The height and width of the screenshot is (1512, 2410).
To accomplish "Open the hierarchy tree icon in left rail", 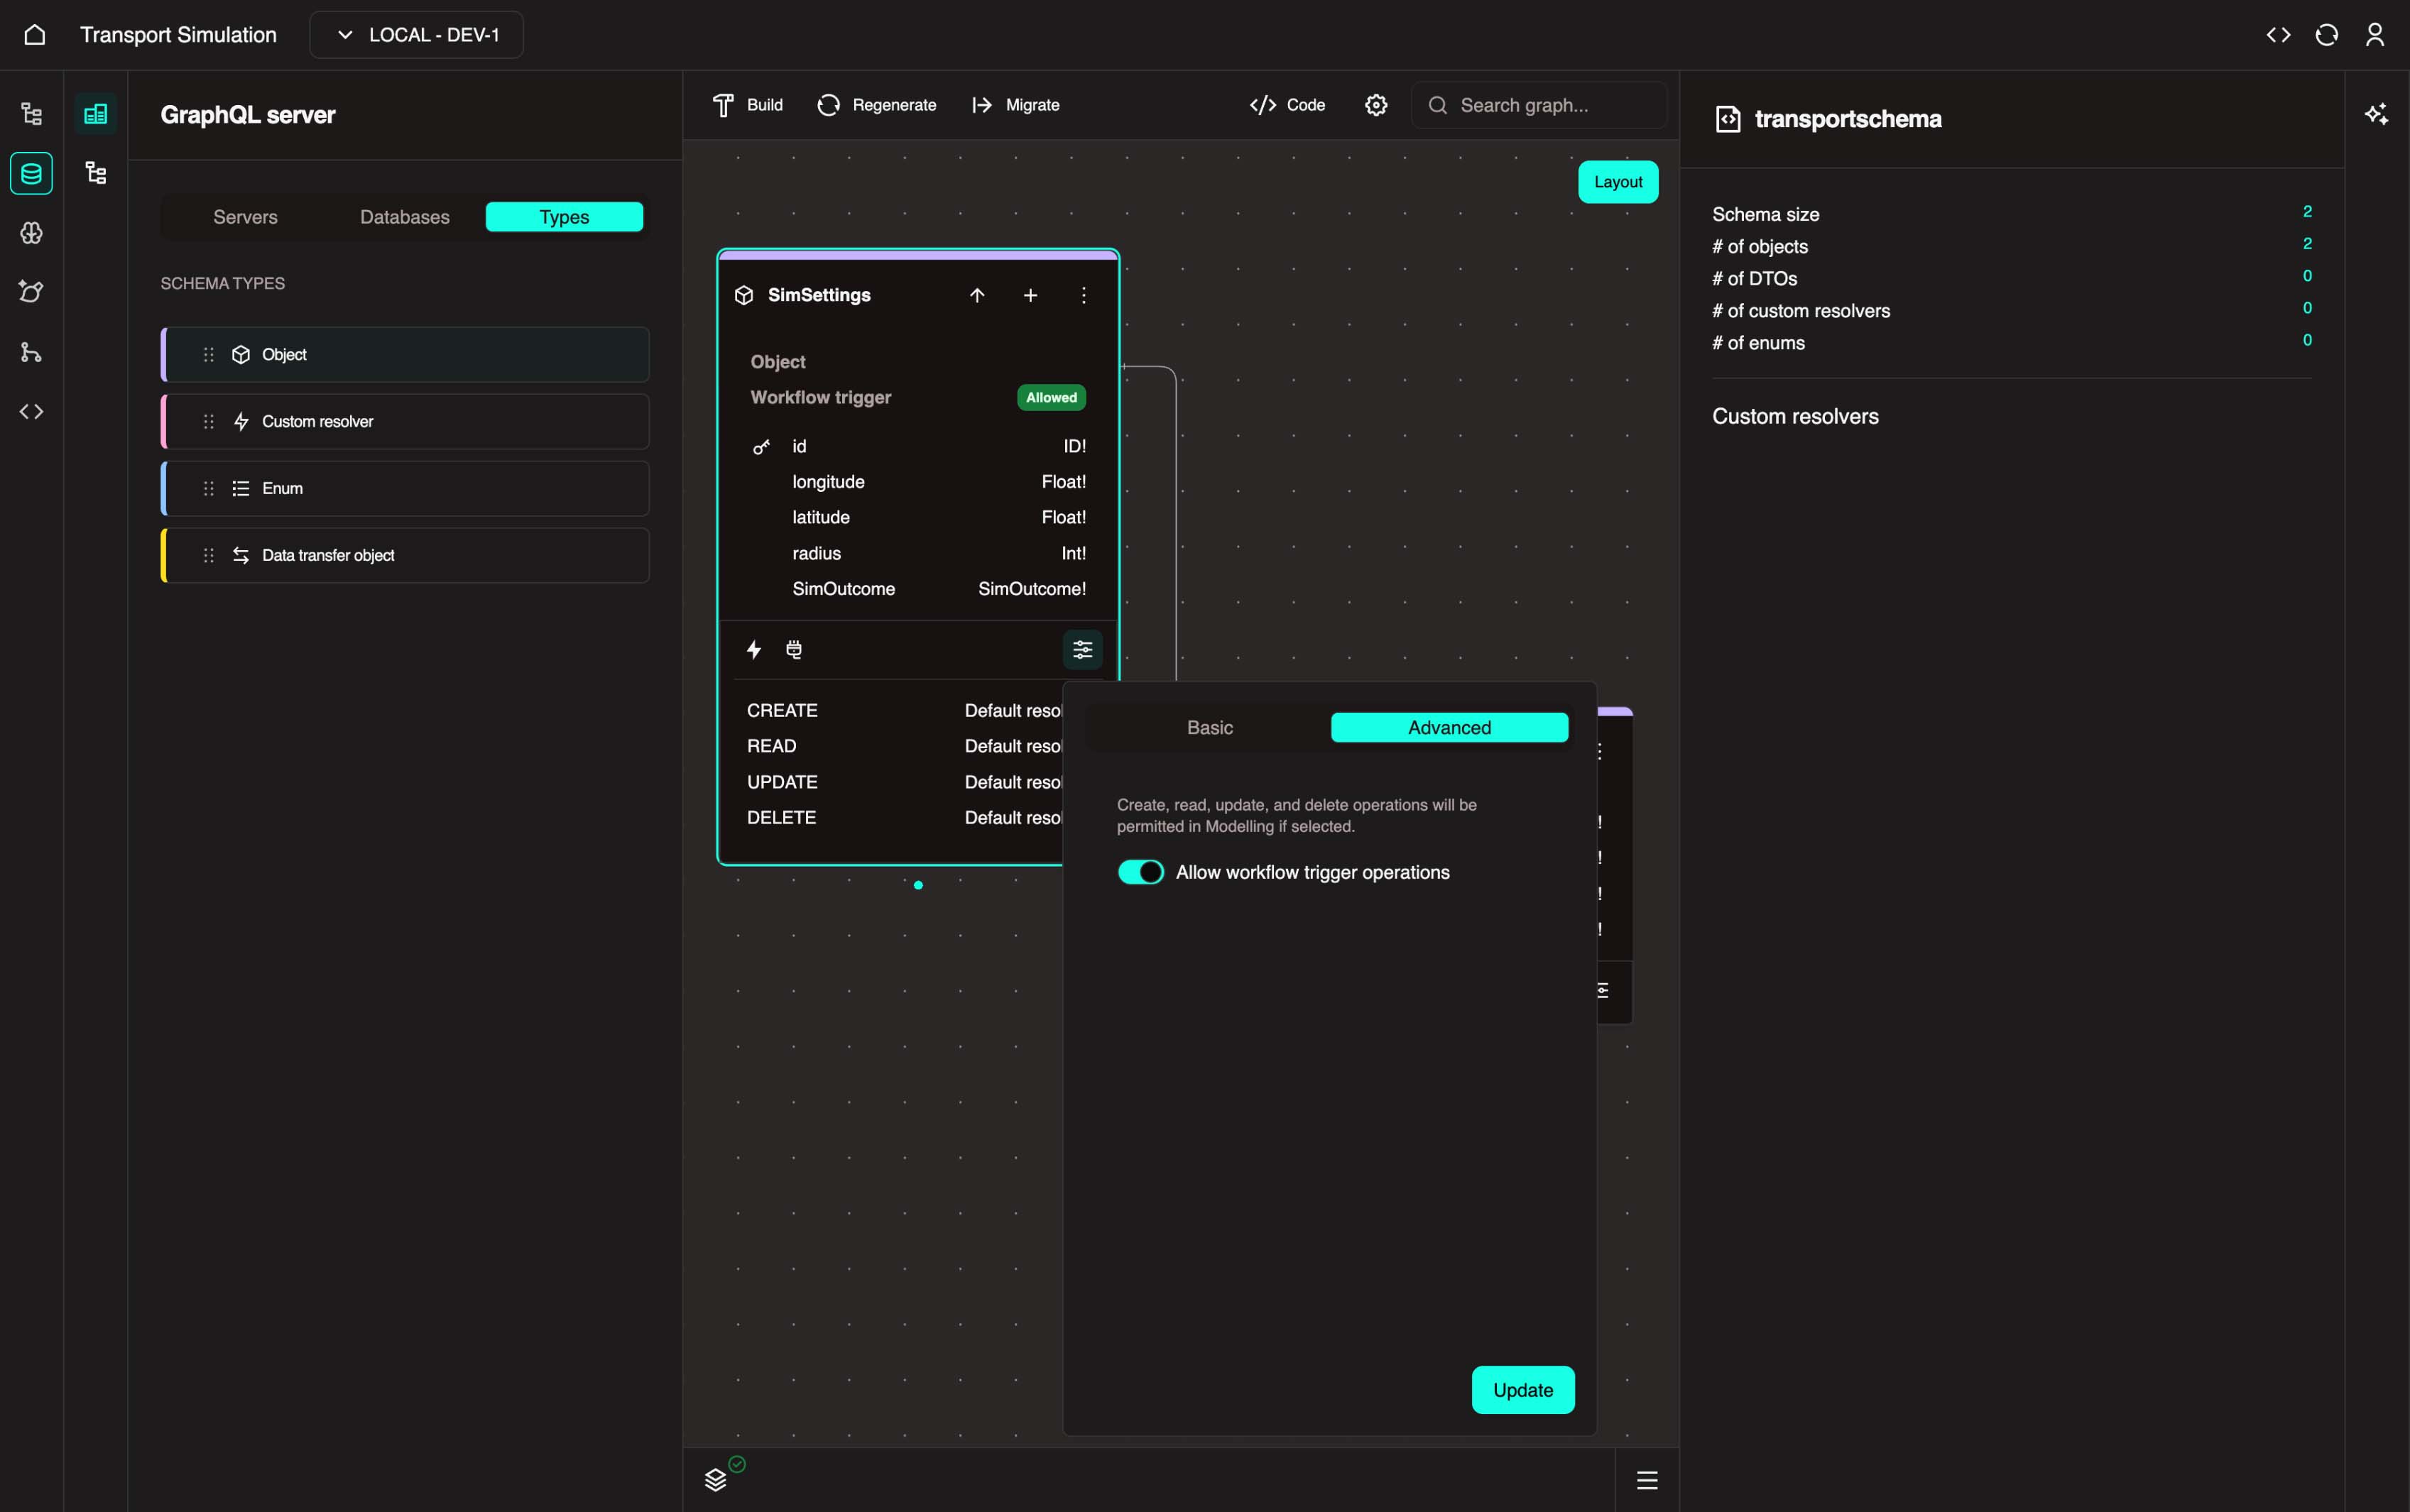I will pos(32,114).
